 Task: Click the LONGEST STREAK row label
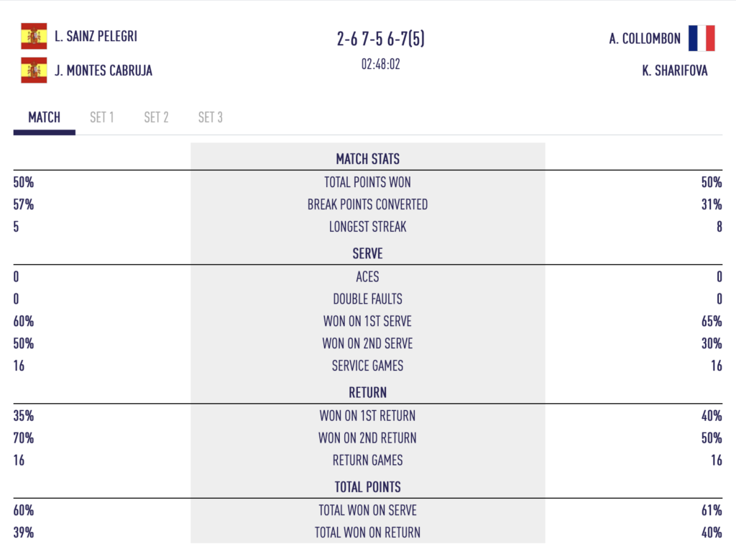pos(367,227)
